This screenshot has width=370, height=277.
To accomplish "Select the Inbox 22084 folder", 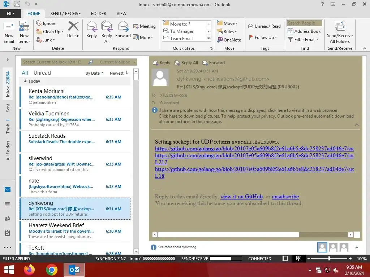I will coord(8,84).
